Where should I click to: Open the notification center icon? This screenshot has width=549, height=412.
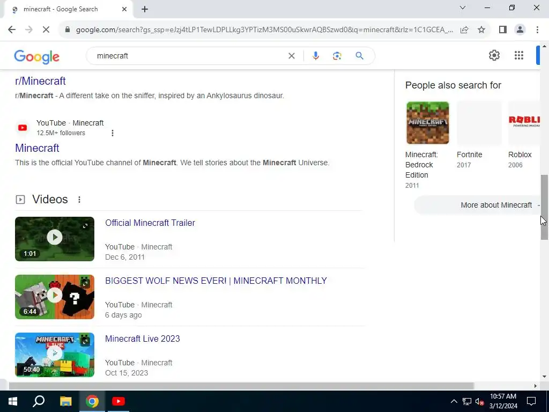point(531,401)
